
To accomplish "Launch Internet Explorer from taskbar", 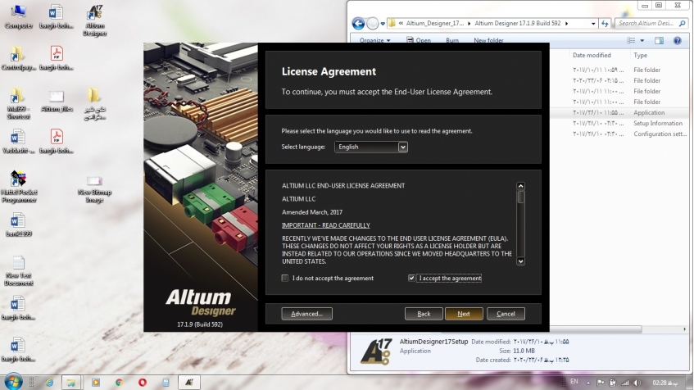I will (x=49, y=382).
